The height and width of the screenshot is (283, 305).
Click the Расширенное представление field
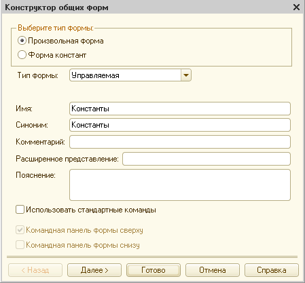[x=207, y=159]
